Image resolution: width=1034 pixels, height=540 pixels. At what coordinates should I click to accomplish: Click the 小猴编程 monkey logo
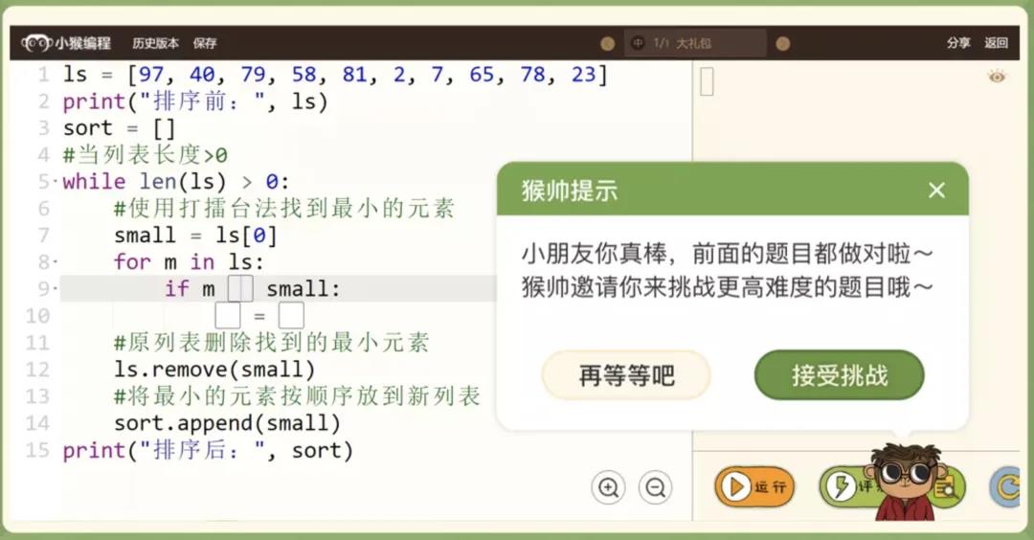point(36,43)
